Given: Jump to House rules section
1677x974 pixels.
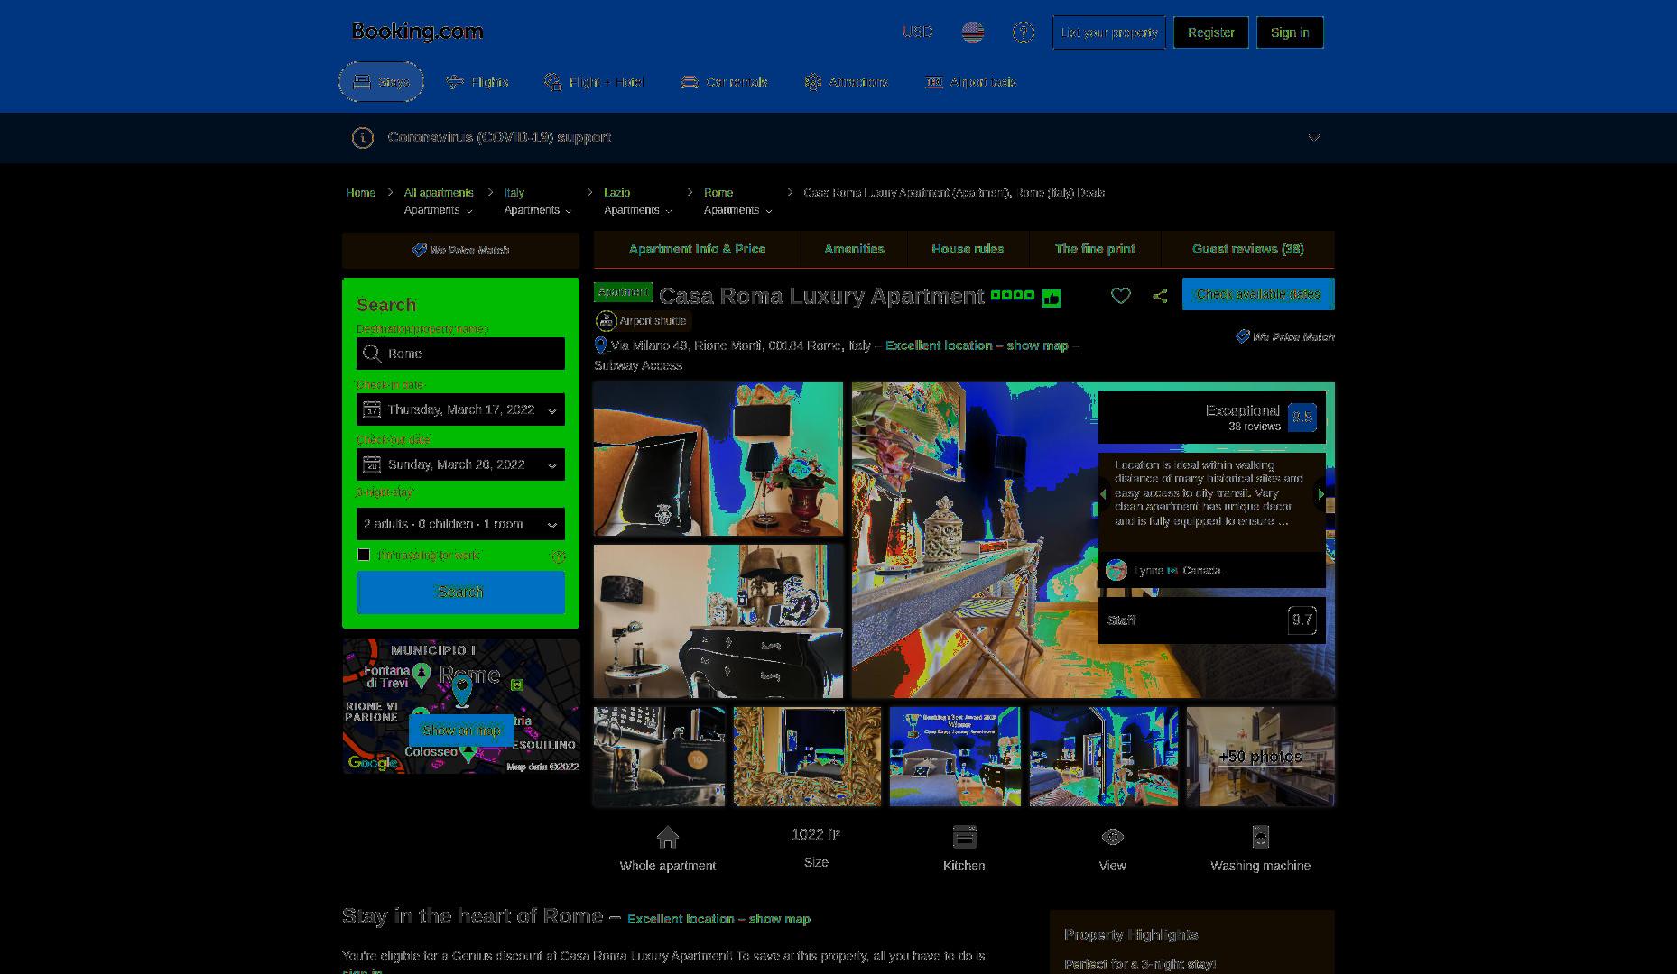Looking at the screenshot, I should pyautogui.click(x=968, y=249).
